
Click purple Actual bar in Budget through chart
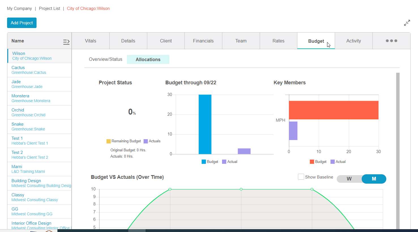pos(244,151)
